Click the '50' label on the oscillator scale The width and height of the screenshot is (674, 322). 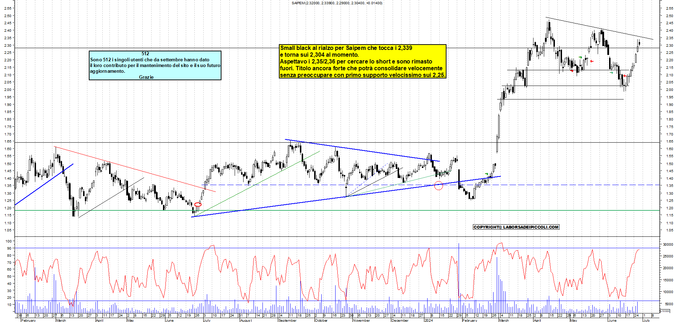click(x=9, y=276)
